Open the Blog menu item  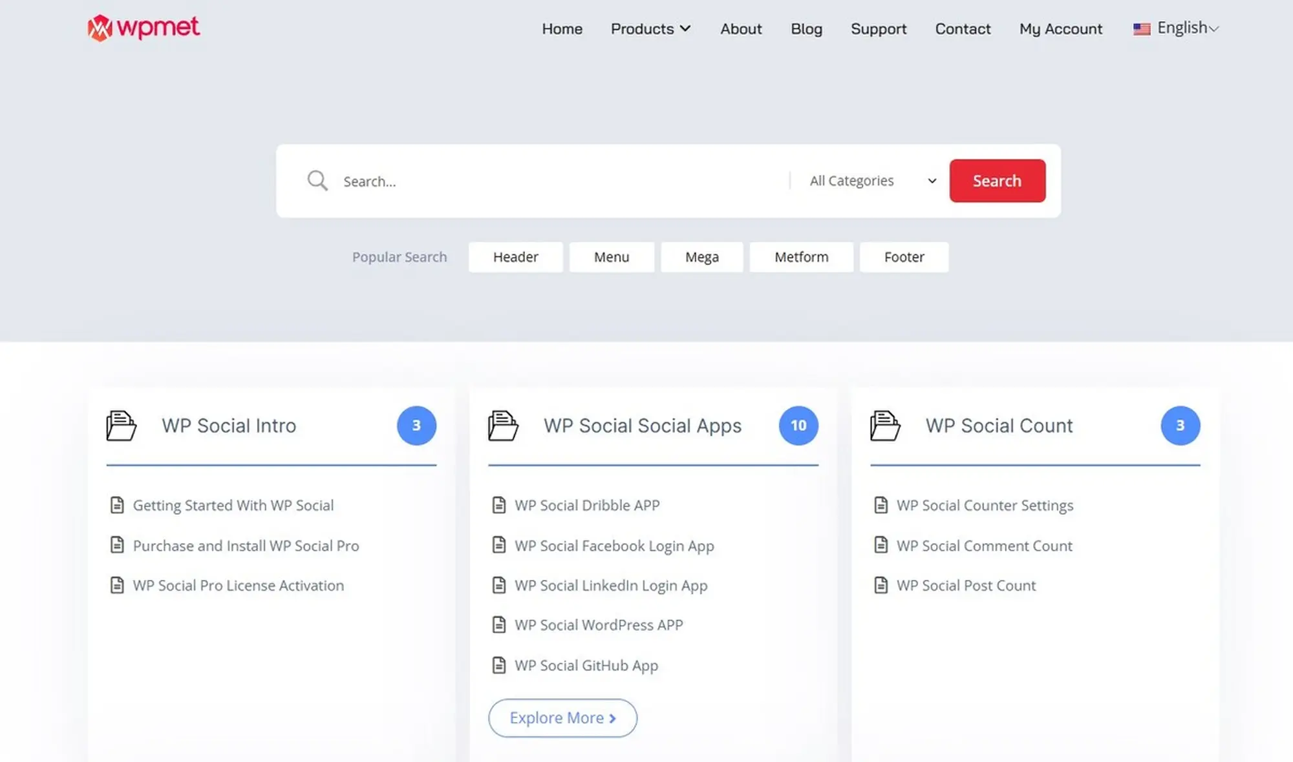tap(806, 29)
